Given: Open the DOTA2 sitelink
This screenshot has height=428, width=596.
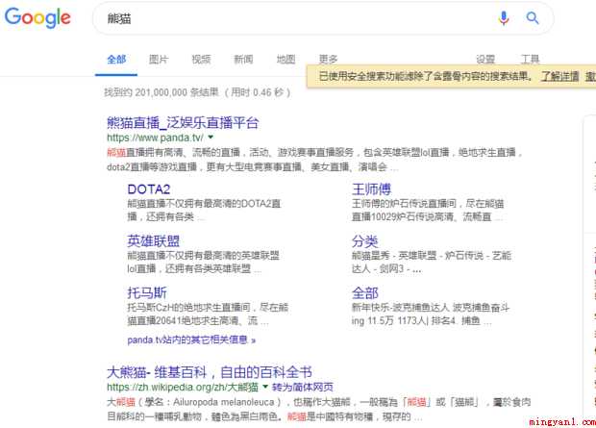Looking at the screenshot, I should (149, 189).
